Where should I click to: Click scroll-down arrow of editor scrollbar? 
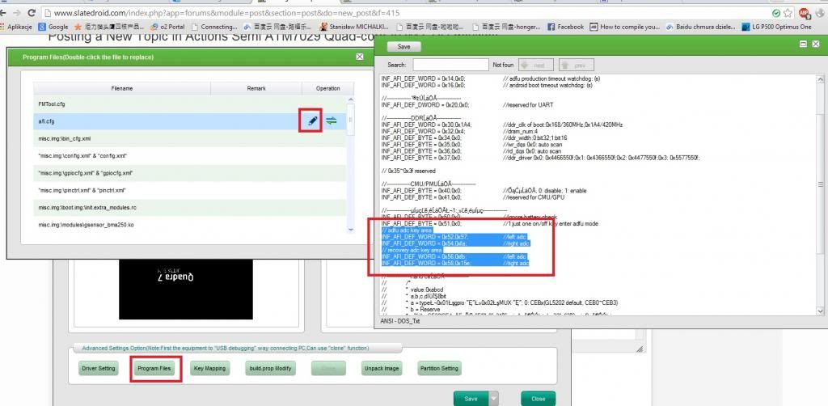point(820,311)
